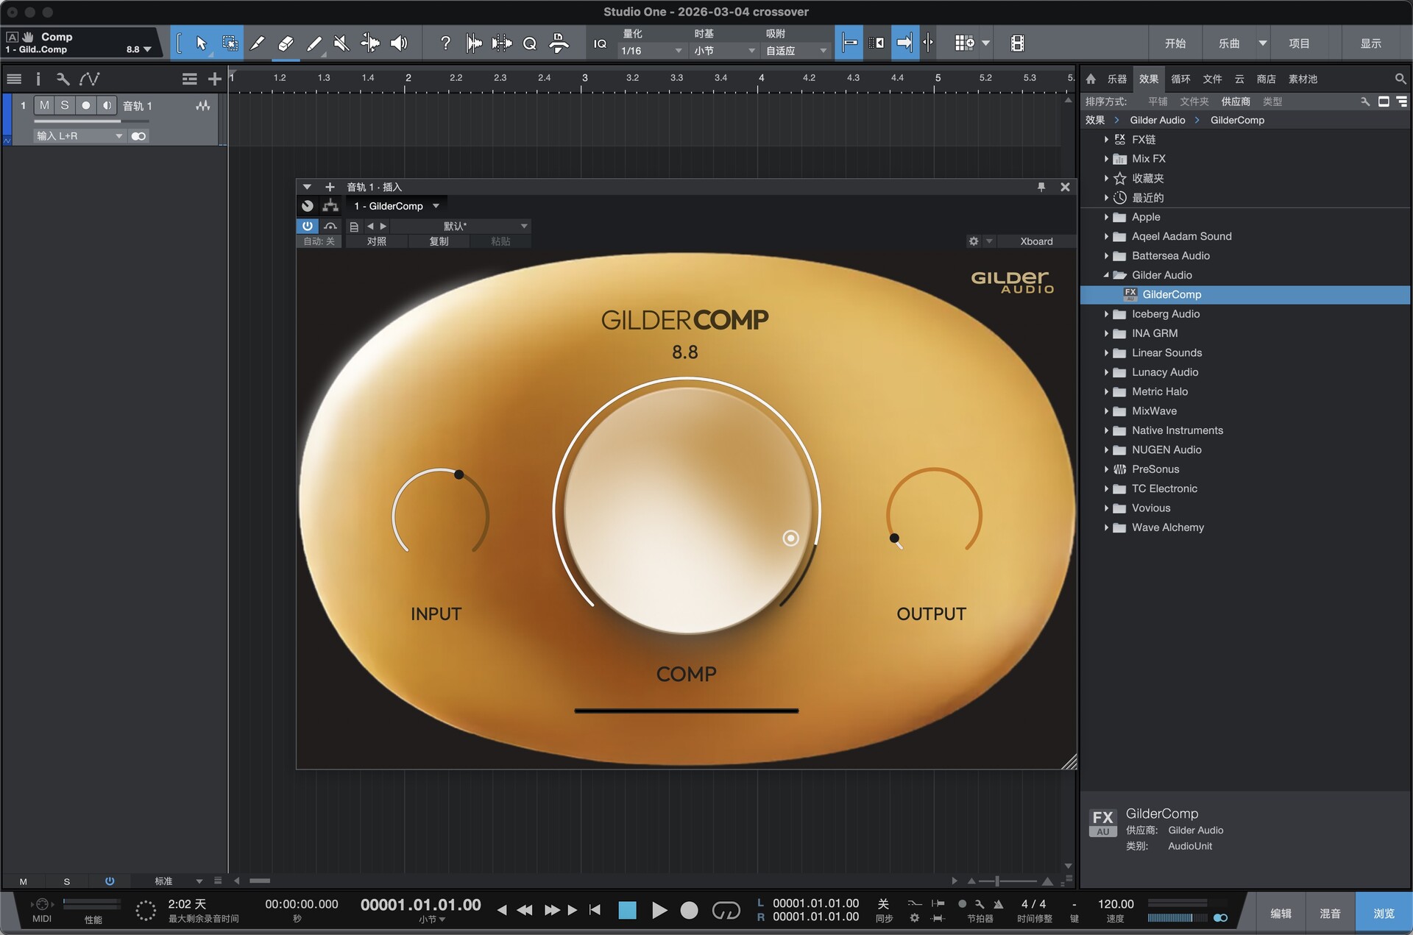This screenshot has height=935, width=1413.
Task: Toggle the loop playback icon
Action: coord(726,911)
